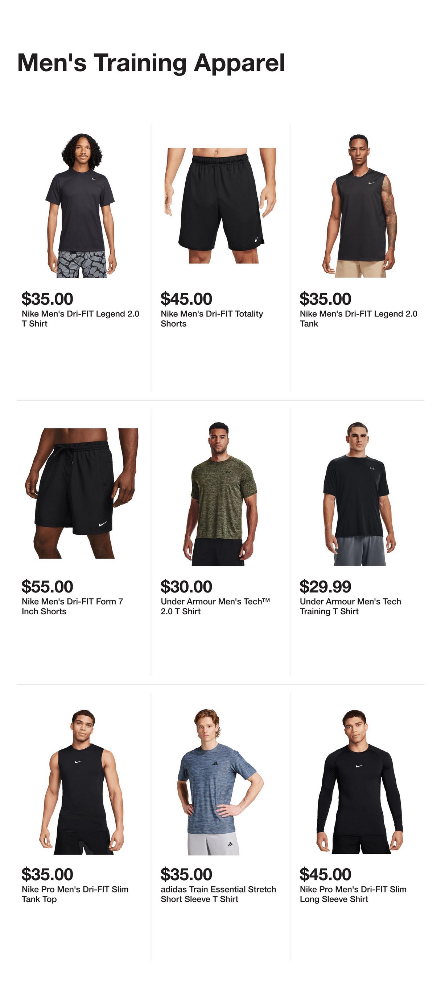Image resolution: width=441 pixels, height=999 pixels.
Task: Open Nike Pro Men's Dri-FIT Slim Tank Top link
Action: 75,894
